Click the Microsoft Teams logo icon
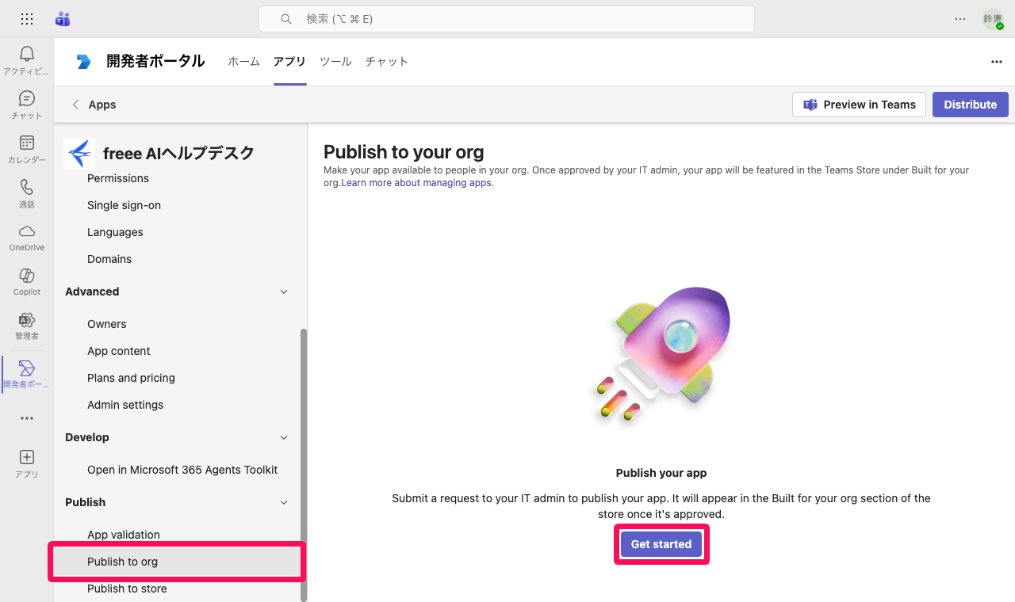Viewport: 1015px width, 602px height. [63, 19]
